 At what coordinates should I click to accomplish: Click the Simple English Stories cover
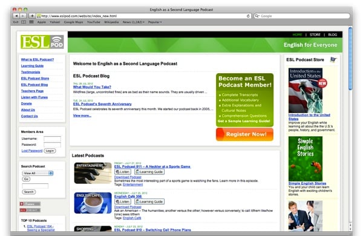(306, 159)
